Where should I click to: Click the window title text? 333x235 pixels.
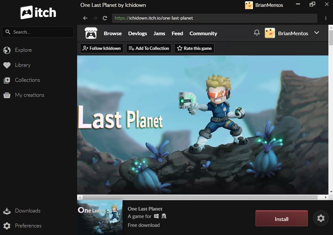(113, 5)
